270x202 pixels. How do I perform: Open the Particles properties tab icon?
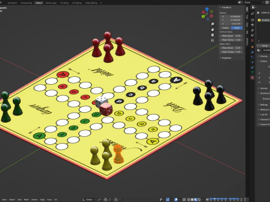click(x=253, y=57)
